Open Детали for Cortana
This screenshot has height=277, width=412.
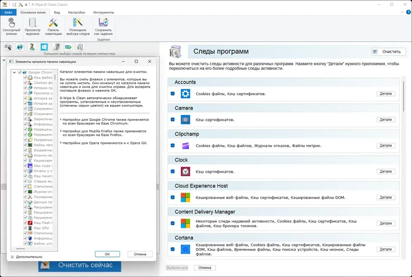point(386,249)
